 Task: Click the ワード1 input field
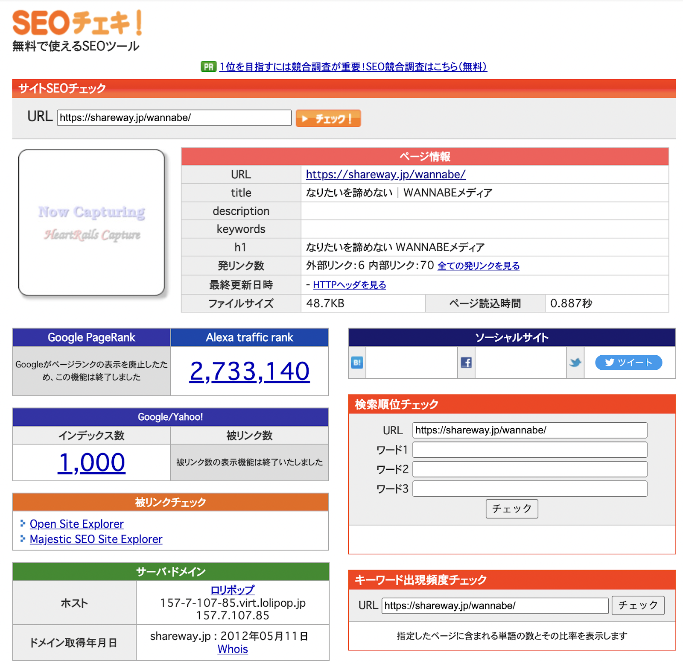pos(530,450)
